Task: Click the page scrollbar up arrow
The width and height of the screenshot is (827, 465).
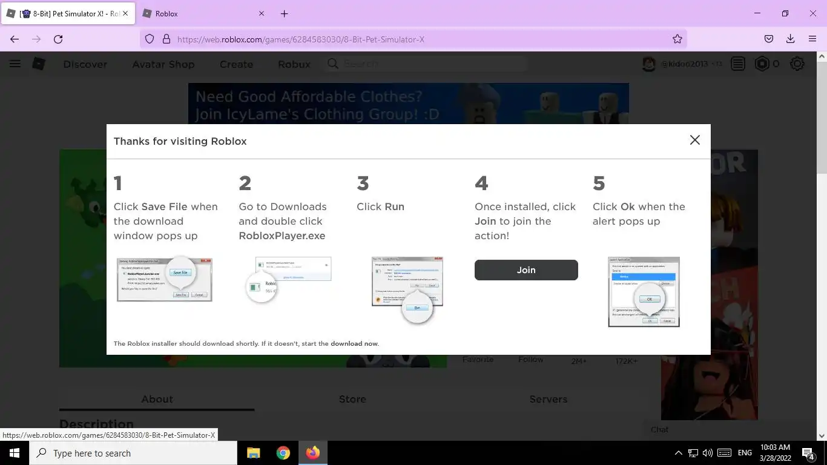Action: (x=822, y=57)
